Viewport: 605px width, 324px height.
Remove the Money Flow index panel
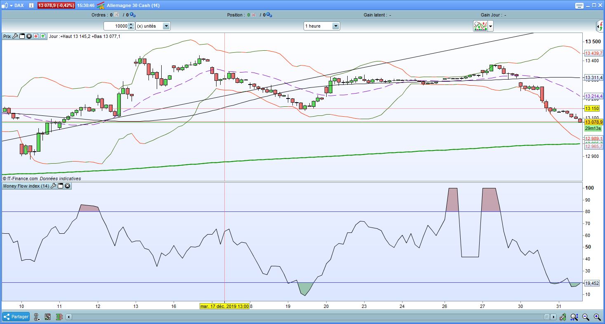67,186
